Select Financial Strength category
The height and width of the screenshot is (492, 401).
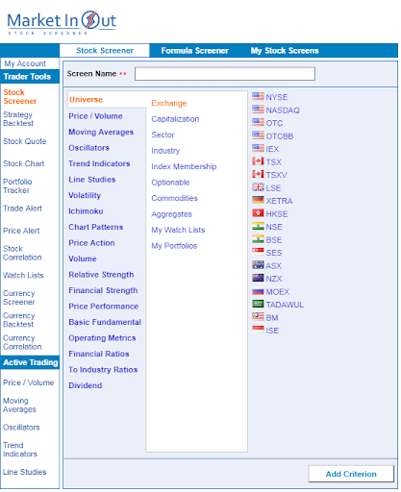(103, 290)
